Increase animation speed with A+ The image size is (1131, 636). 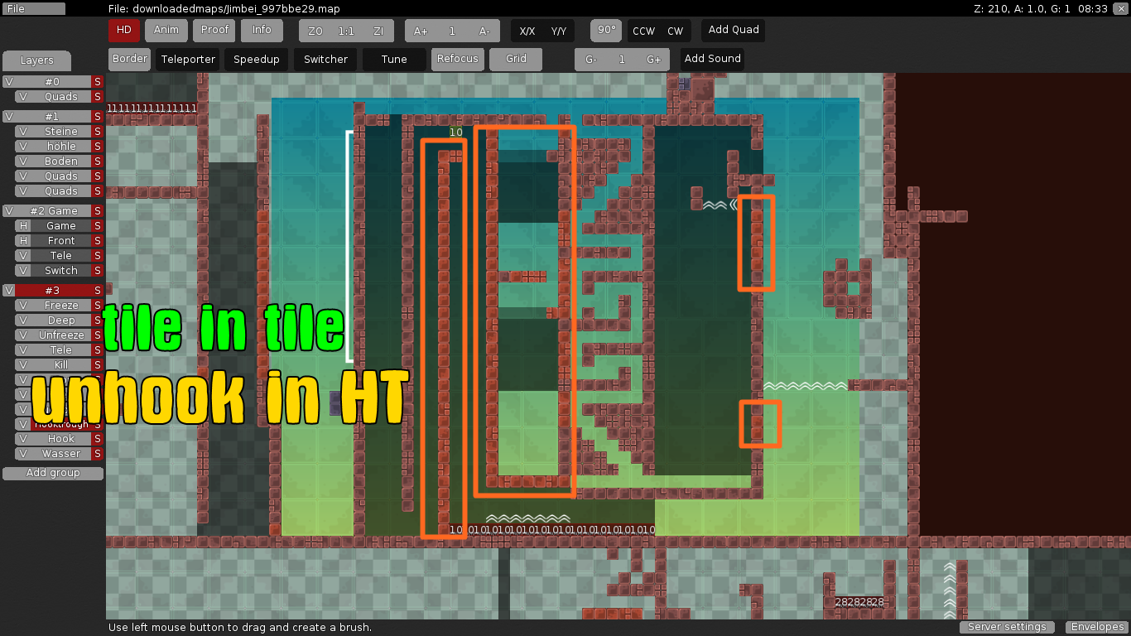pyautogui.click(x=420, y=30)
